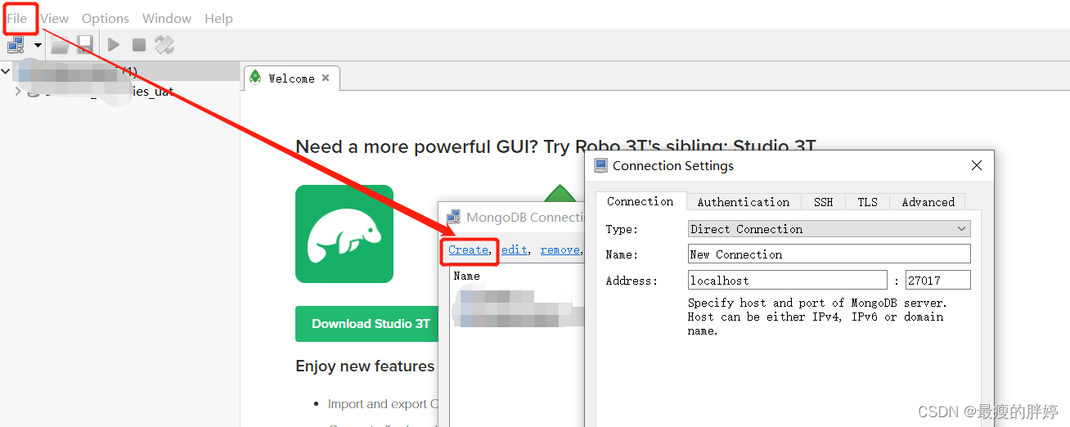Click the port field showing 27017
The image size is (1070, 427).
pyautogui.click(x=938, y=281)
